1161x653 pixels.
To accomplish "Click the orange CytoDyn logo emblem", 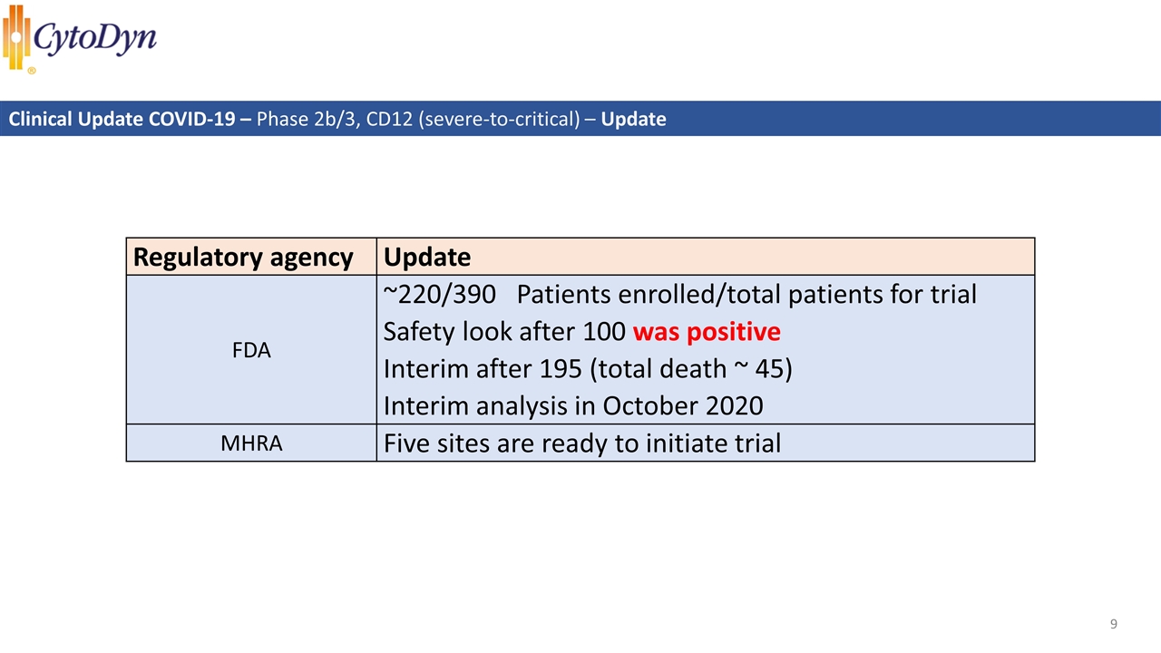I will tap(15, 36).
